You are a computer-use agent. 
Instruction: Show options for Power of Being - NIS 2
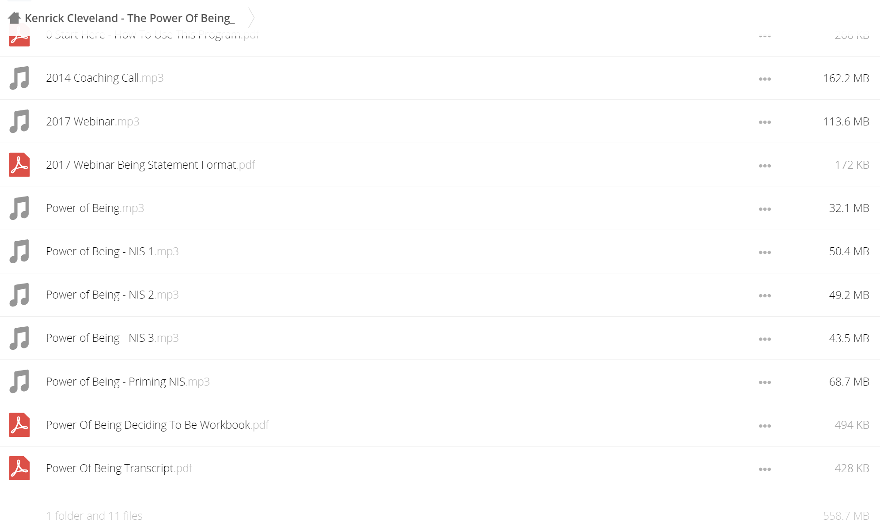[765, 296]
